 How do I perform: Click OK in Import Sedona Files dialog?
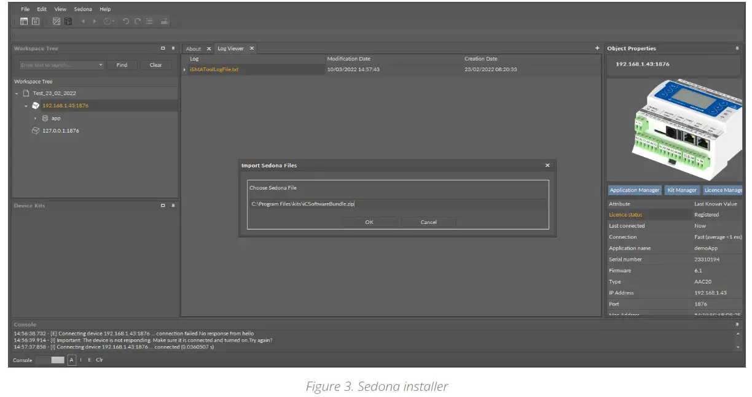(369, 222)
